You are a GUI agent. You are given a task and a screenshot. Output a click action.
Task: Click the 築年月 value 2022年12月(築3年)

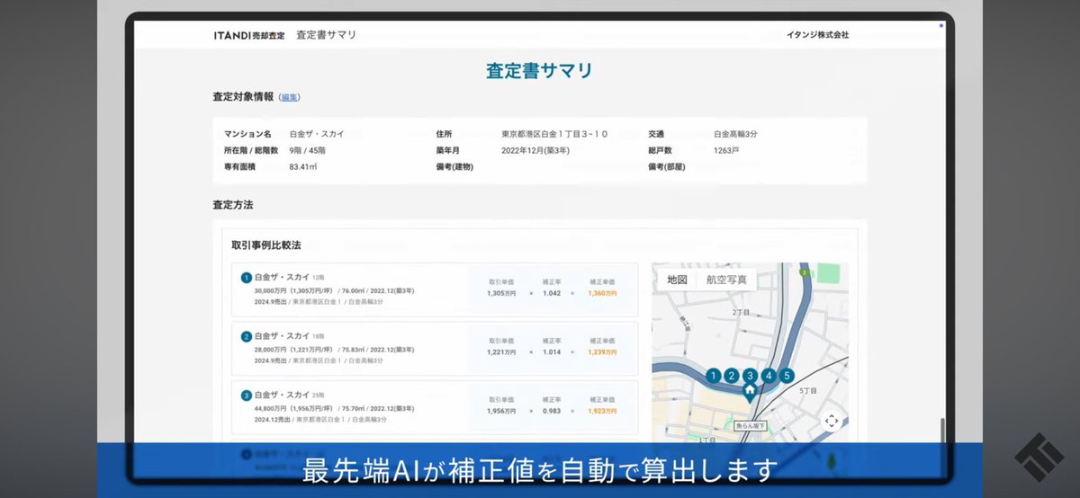(536, 150)
